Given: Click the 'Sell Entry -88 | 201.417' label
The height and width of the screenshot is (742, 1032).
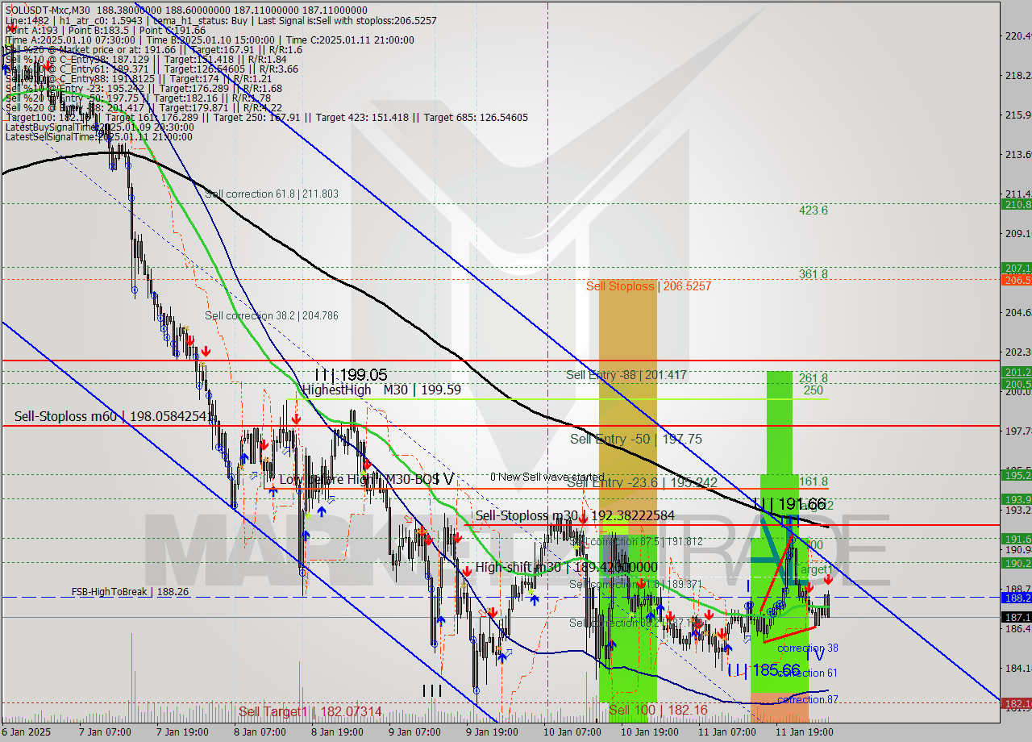Looking at the screenshot, I should click(x=626, y=375).
